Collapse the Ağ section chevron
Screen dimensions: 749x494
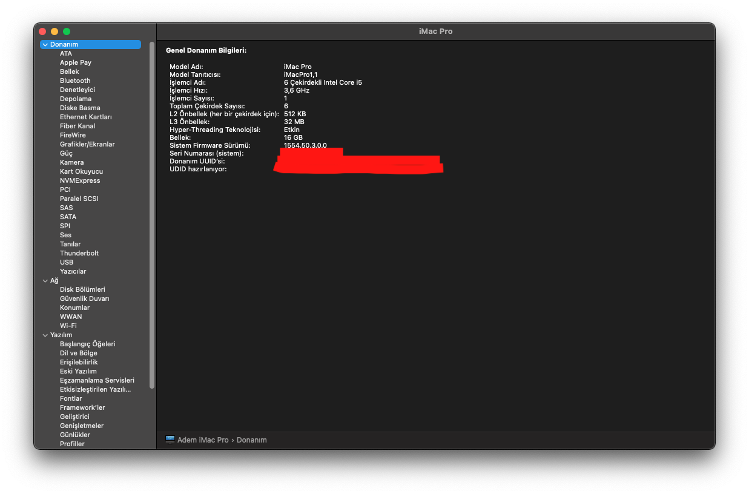pos(45,281)
